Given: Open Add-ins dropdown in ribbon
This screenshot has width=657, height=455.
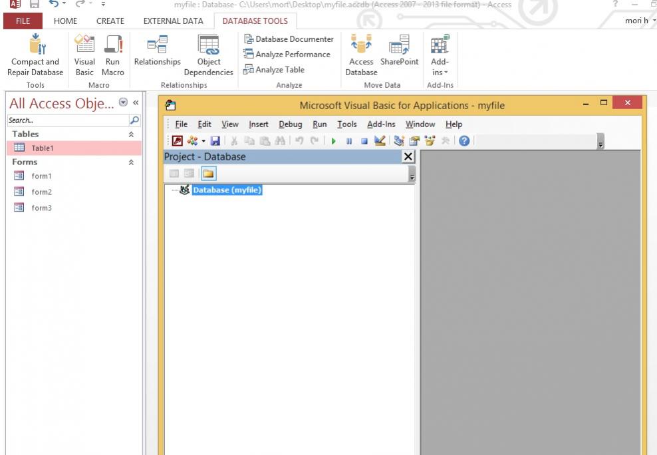Looking at the screenshot, I should tap(440, 55).
